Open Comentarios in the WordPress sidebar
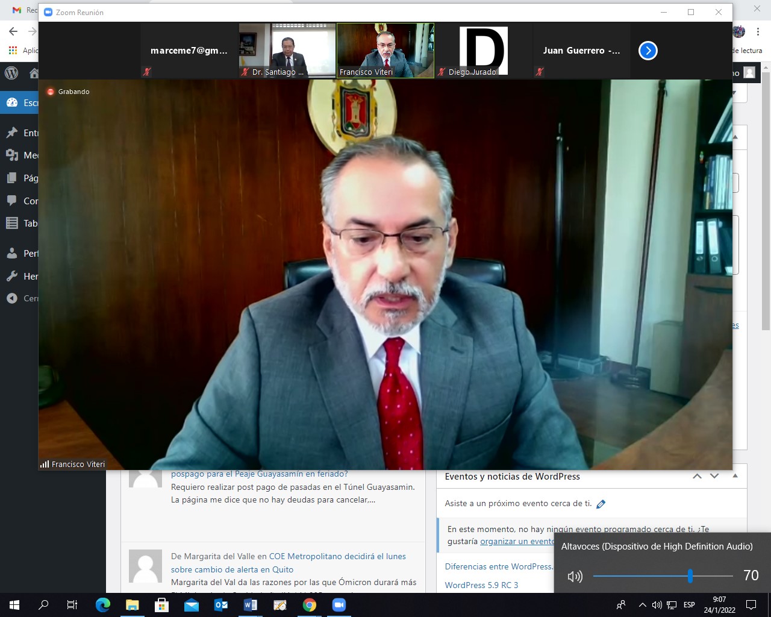Image resolution: width=771 pixels, height=617 pixels. [x=19, y=201]
